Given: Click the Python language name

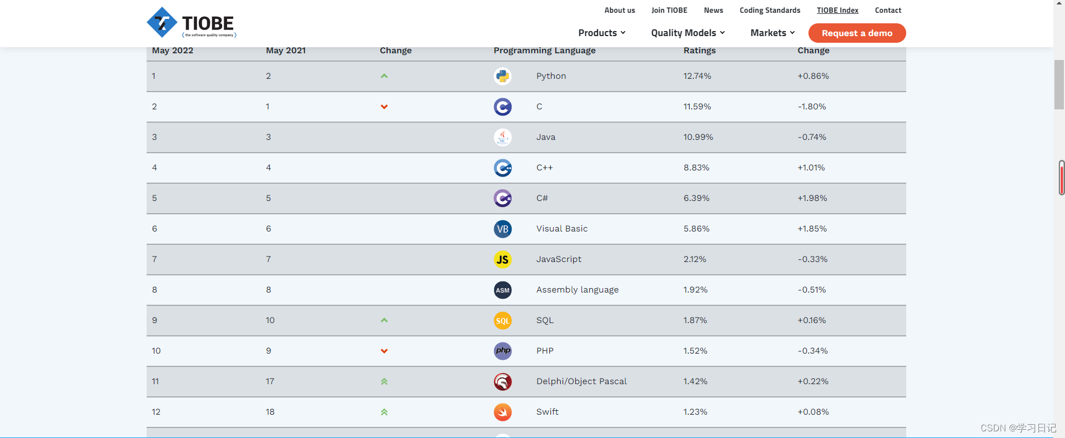Looking at the screenshot, I should click(x=551, y=76).
